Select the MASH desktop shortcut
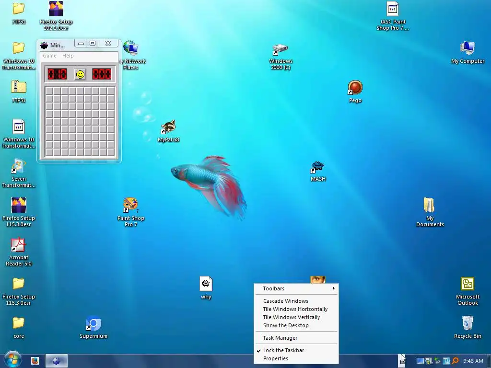The height and width of the screenshot is (368, 491). click(x=317, y=167)
